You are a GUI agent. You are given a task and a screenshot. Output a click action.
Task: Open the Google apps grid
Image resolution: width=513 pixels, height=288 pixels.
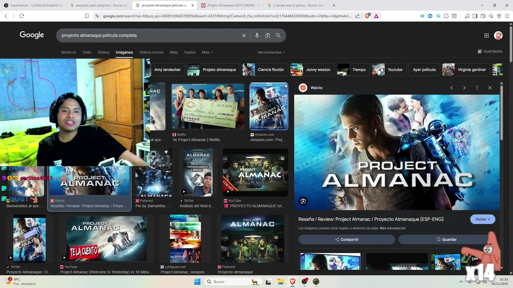pos(487,36)
